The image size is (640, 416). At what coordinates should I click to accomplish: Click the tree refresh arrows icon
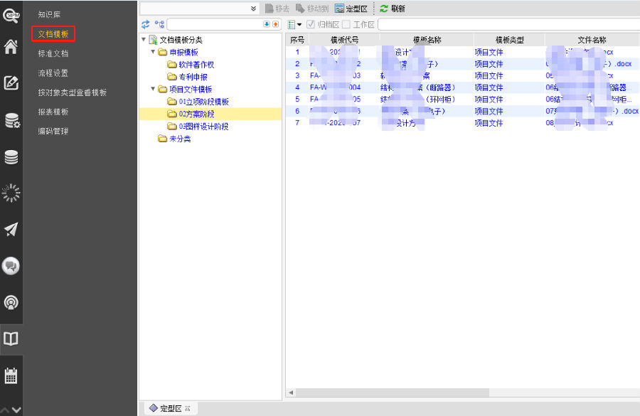pyautogui.click(x=146, y=24)
